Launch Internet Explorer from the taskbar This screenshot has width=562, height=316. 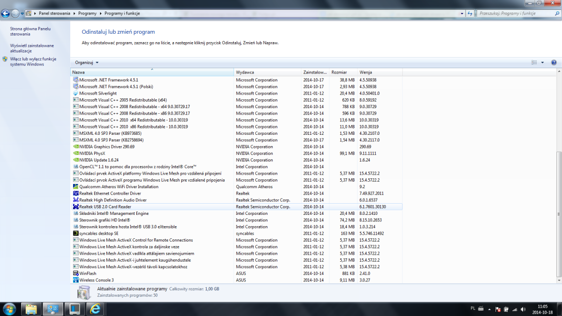[x=96, y=309]
